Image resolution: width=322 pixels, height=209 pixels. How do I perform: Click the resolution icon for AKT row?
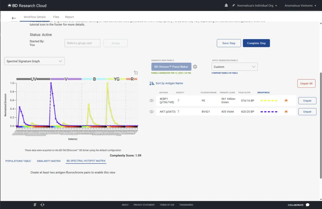coord(286,112)
